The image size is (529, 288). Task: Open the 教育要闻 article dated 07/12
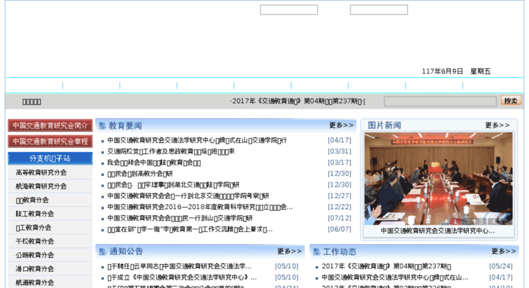[x=180, y=218]
